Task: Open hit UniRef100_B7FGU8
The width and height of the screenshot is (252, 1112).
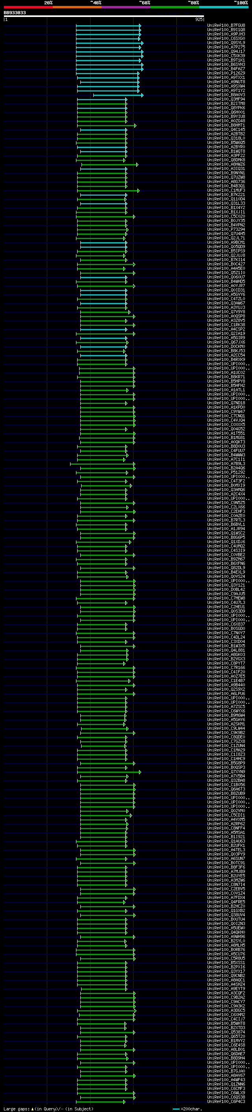Action: pos(226,26)
